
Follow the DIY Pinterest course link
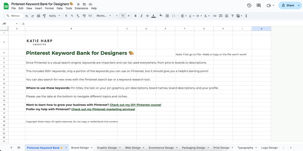[136, 105]
